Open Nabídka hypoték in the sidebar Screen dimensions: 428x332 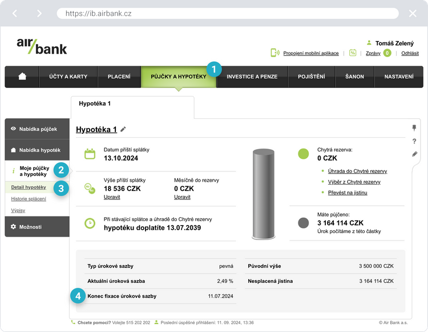38,150
